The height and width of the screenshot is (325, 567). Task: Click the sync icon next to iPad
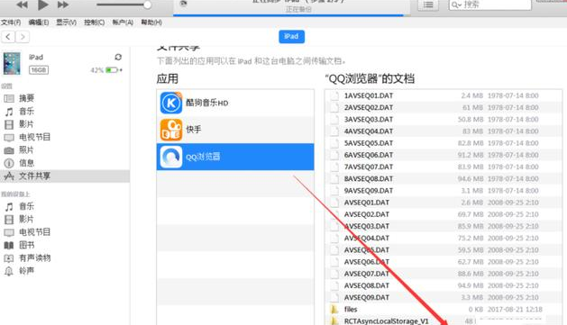click(118, 57)
